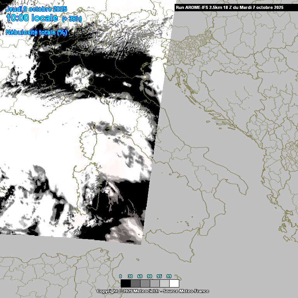
Task: Click the '95' legend value label
Action: pos(159,276)
